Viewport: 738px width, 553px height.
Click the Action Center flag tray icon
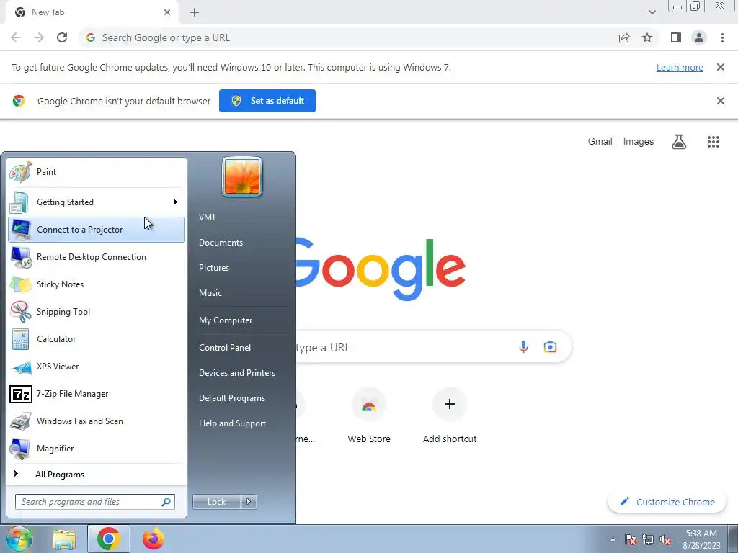pos(631,539)
